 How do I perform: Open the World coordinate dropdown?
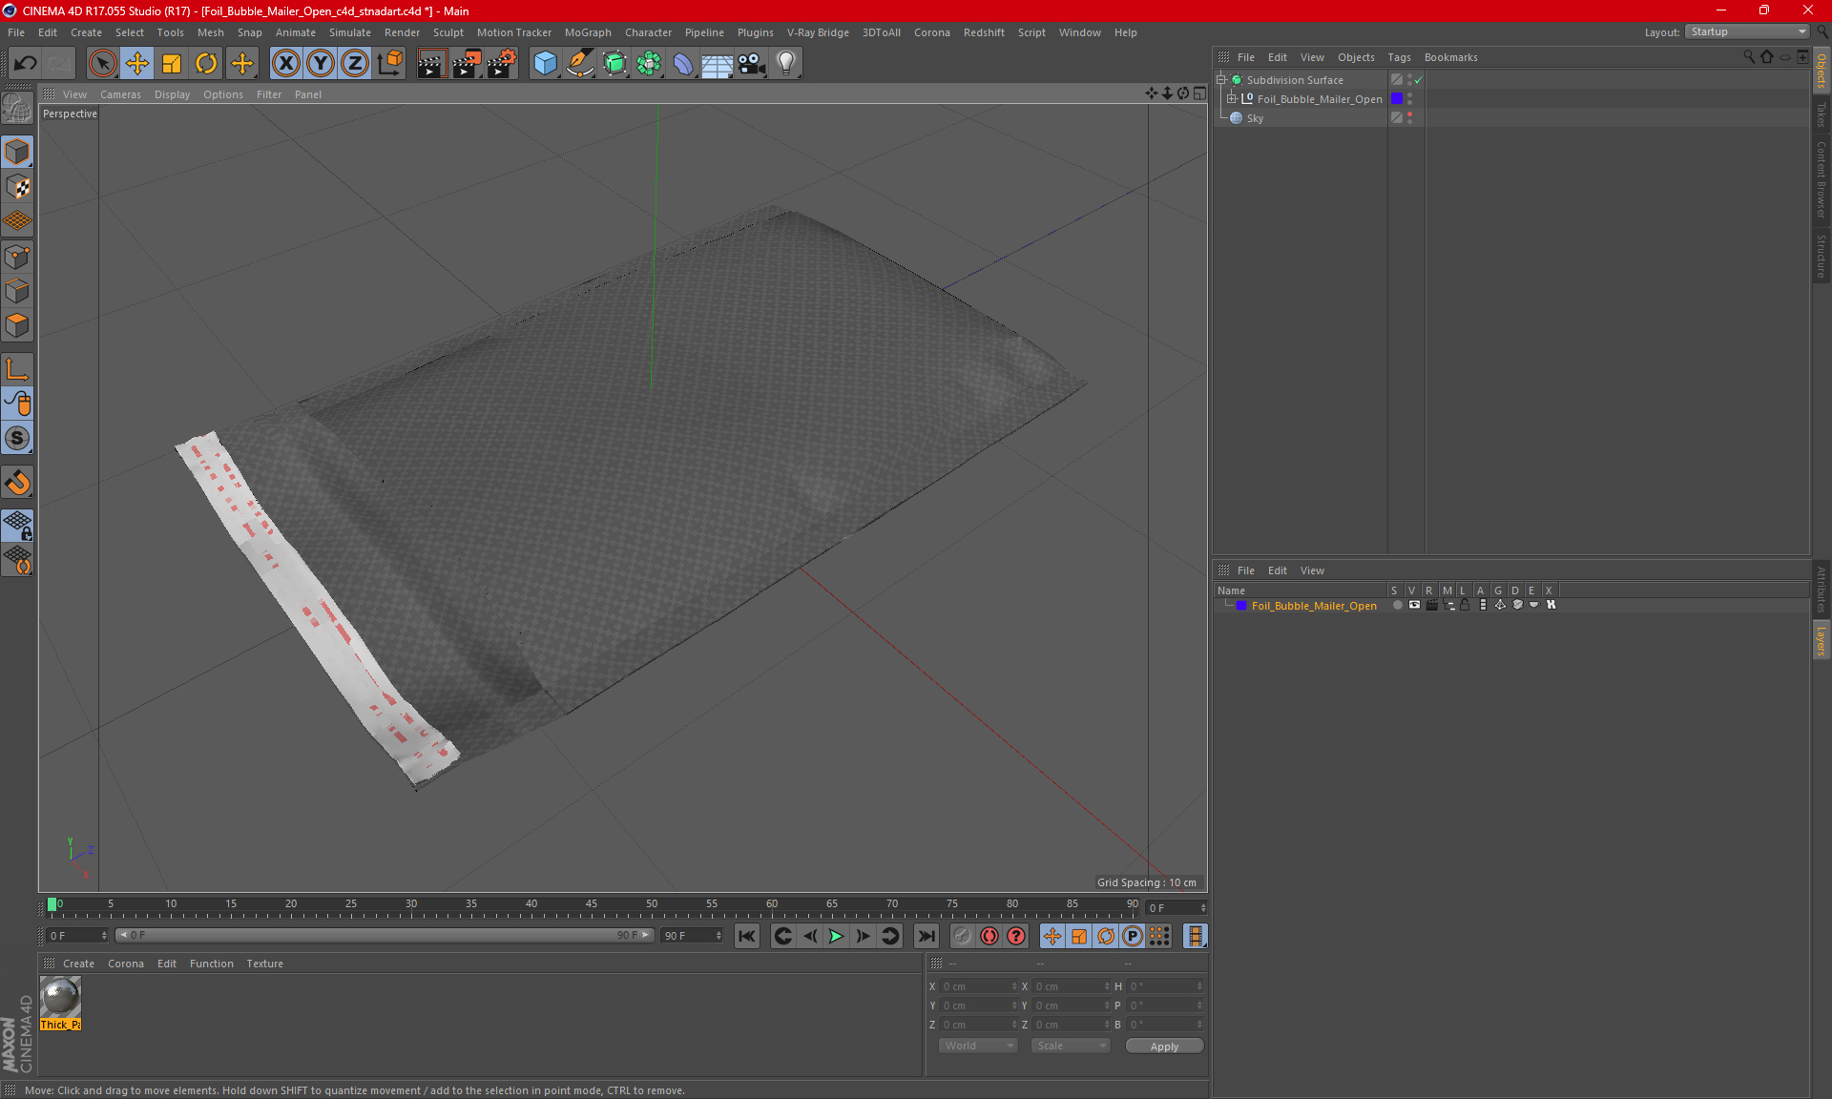tap(979, 1046)
